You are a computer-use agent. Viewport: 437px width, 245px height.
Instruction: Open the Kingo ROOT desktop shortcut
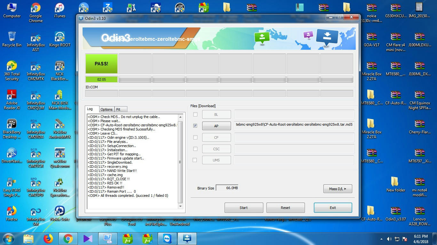click(x=60, y=39)
